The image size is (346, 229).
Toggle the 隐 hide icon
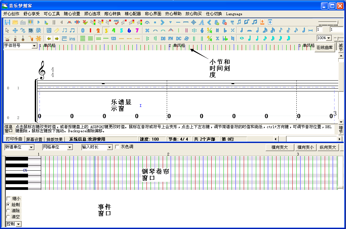pos(31,30)
